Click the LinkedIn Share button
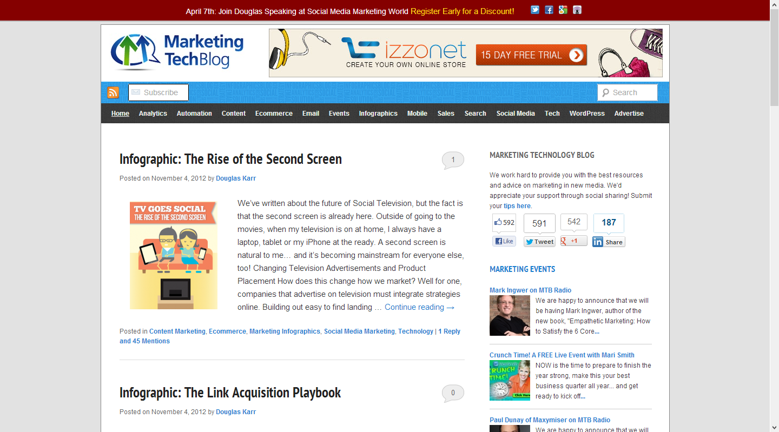This screenshot has width=779, height=432. [609, 242]
